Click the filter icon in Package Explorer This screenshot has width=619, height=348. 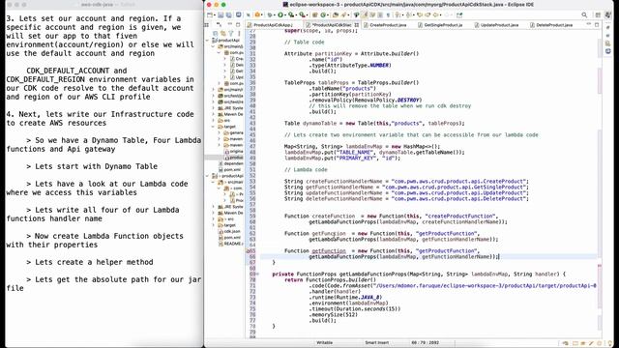[x=231, y=33]
